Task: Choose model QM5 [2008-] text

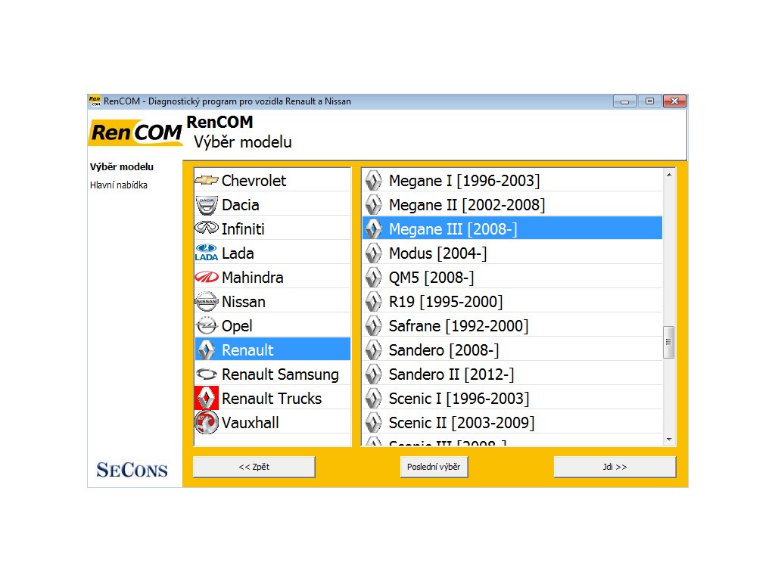Action: (x=431, y=277)
